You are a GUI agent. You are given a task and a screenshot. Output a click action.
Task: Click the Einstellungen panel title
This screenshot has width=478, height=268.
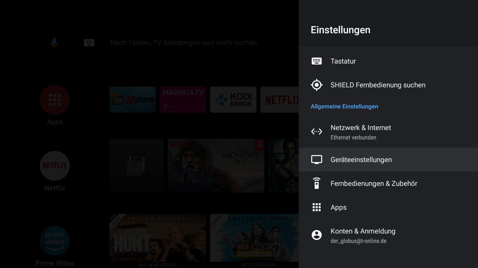point(341,30)
